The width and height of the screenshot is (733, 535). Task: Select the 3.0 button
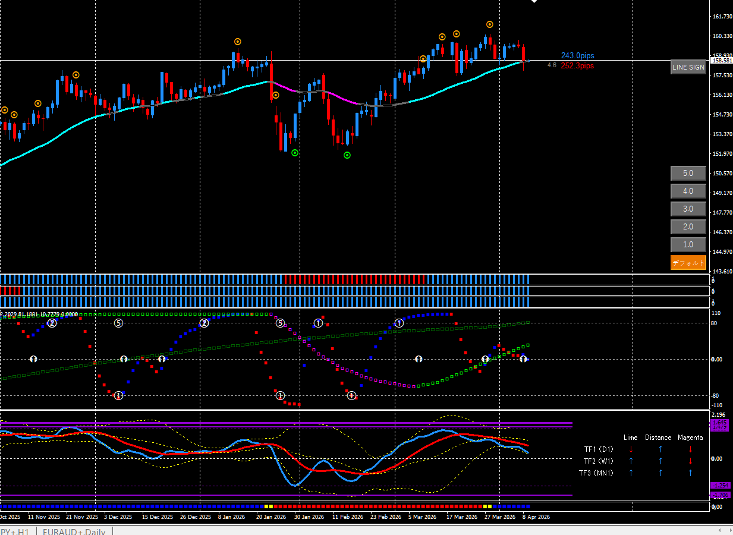tap(688, 209)
